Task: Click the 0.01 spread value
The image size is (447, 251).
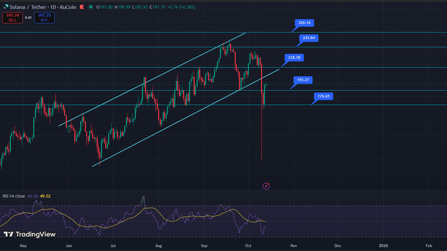Action: [x=28, y=17]
